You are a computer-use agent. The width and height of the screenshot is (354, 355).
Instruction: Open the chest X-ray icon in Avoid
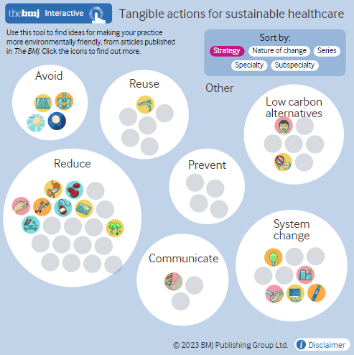click(x=43, y=103)
